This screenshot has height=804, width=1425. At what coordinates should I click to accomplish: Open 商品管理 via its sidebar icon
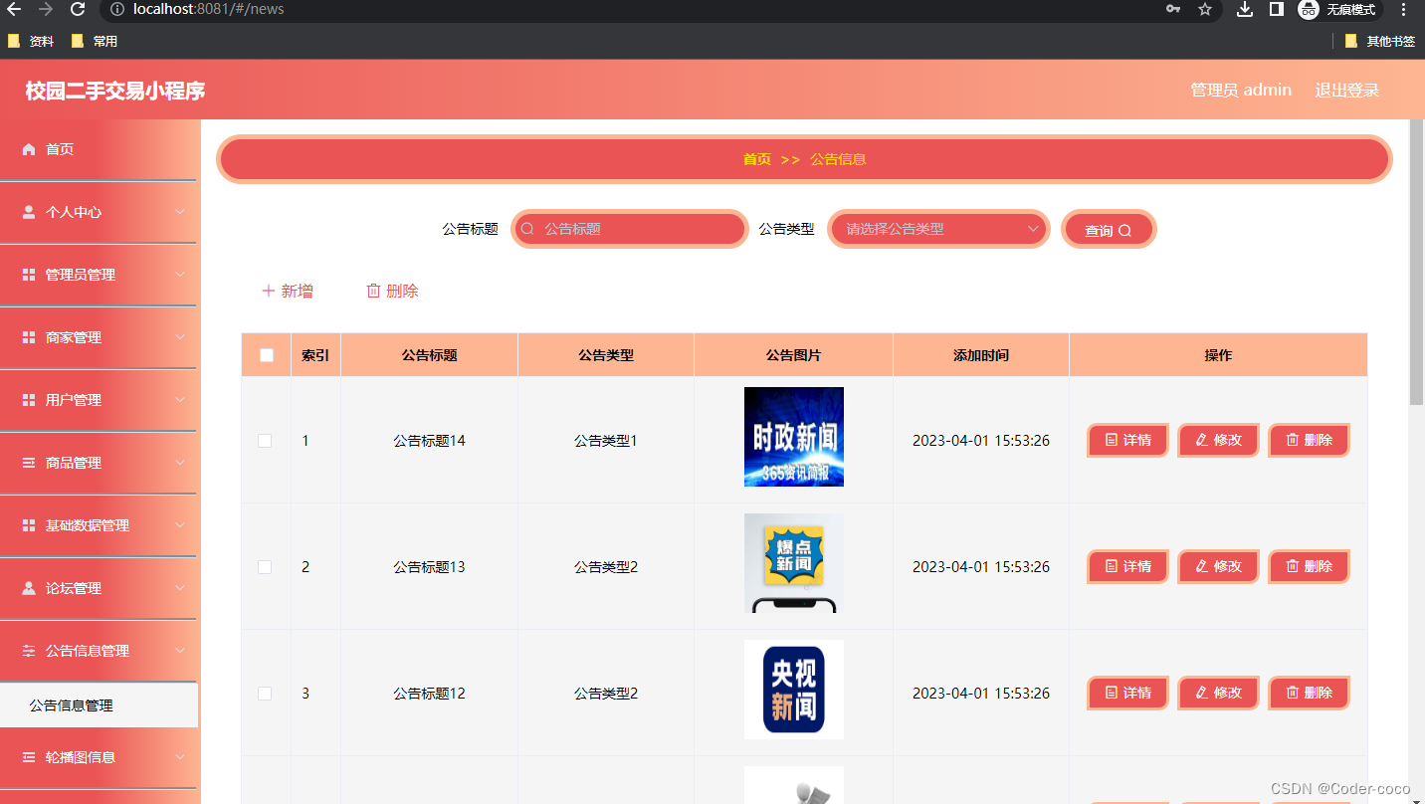pos(29,463)
